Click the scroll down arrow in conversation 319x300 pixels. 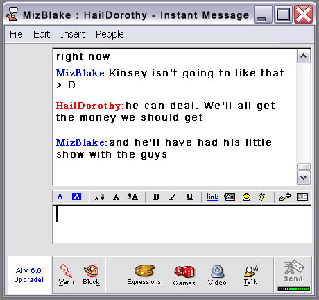(304, 178)
